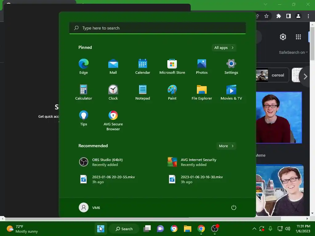This screenshot has width=315, height=236.
Task: Open the clock and date flyout
Action: click(303, 229)
